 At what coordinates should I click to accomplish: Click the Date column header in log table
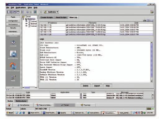tap(136, 23)
